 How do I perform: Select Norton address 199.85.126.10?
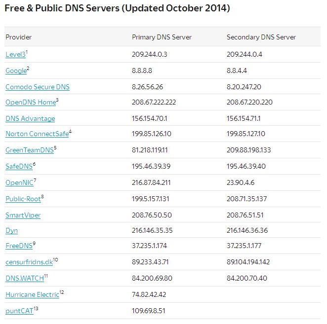pos(152,134)
